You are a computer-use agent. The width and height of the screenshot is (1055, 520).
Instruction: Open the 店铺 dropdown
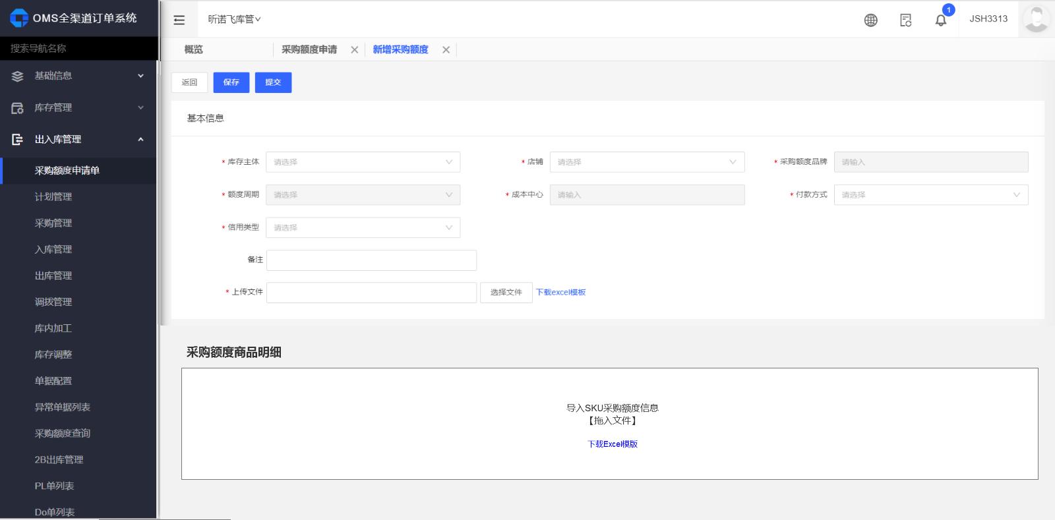point(648,162)
